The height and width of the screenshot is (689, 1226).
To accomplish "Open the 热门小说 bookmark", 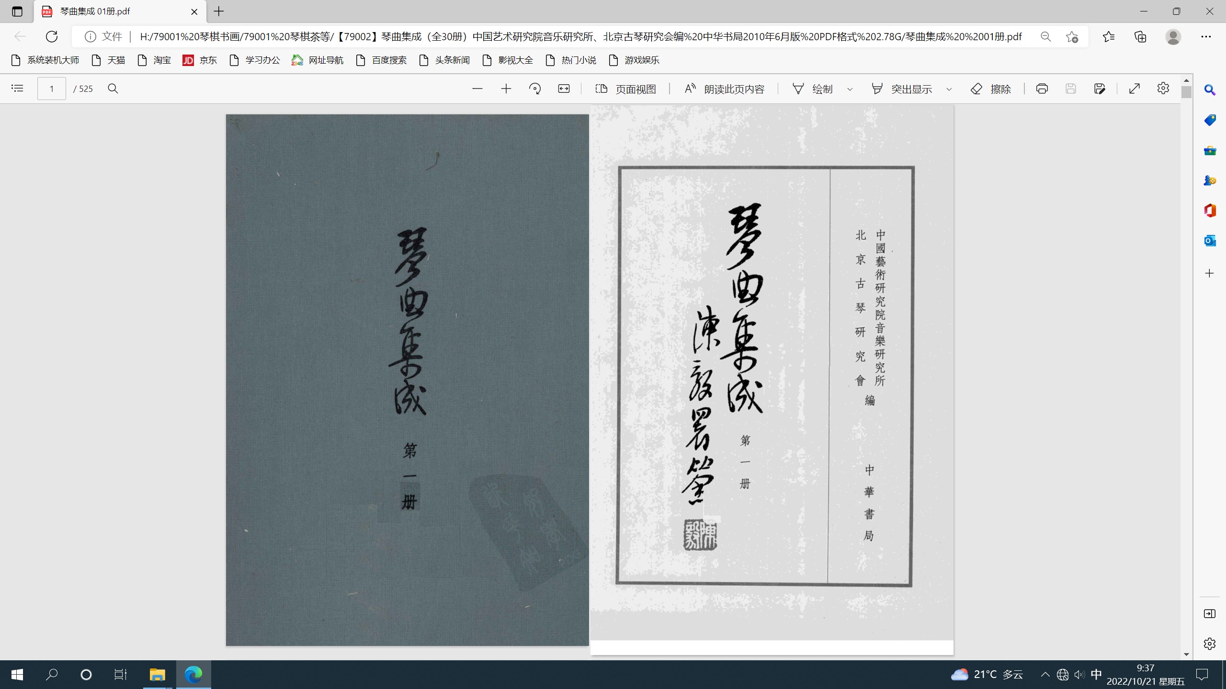I will tap(571, 60).
